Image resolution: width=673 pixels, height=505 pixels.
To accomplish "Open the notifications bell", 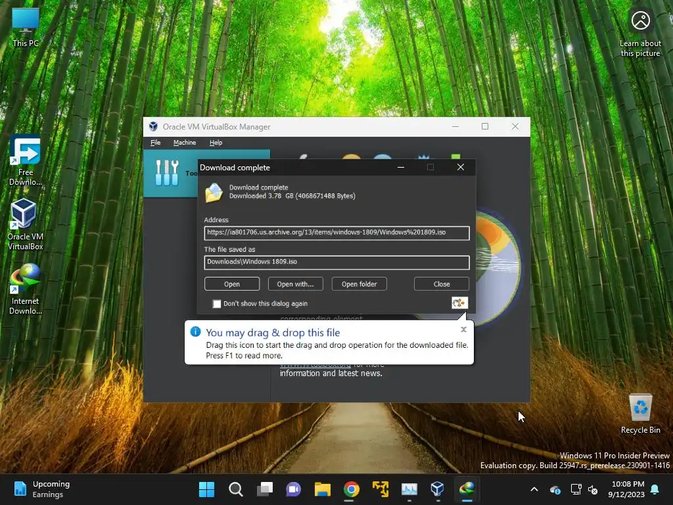I will click(x=655, y=489).
